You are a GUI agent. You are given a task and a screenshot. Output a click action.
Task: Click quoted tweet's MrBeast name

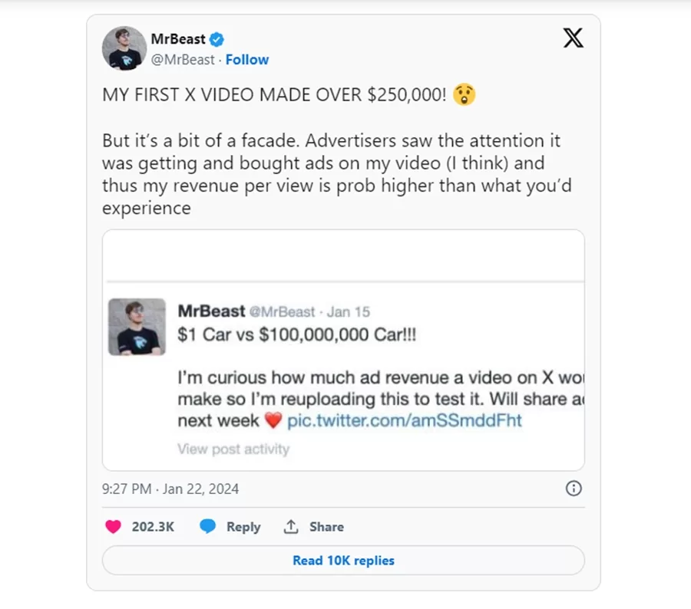[211, 311]
